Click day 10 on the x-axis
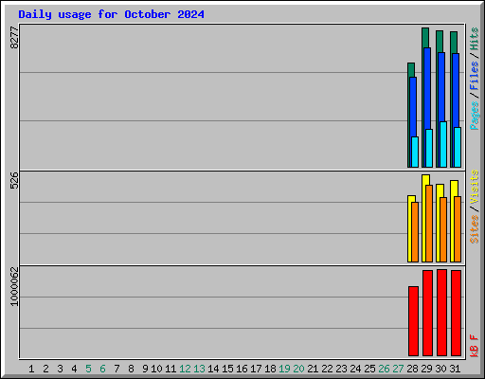The image size is (485, 379). pos(156,369)
